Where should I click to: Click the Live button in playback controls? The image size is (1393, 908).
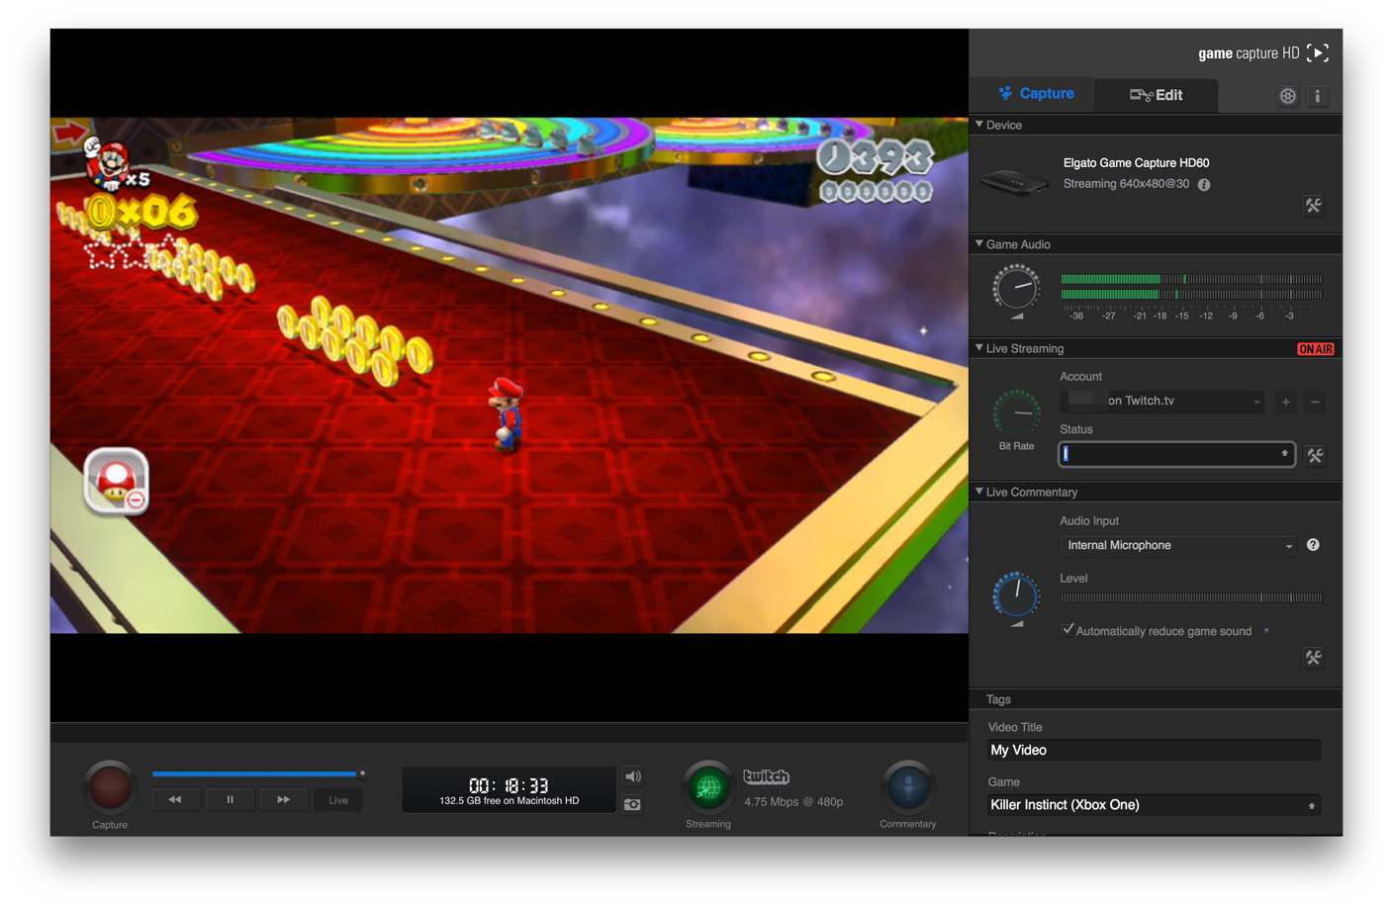click(x=336, y=799)
